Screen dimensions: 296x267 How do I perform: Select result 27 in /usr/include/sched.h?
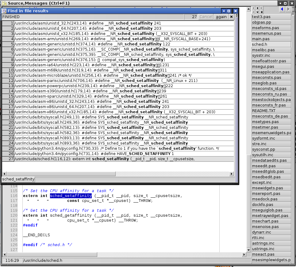pos(104,159)
